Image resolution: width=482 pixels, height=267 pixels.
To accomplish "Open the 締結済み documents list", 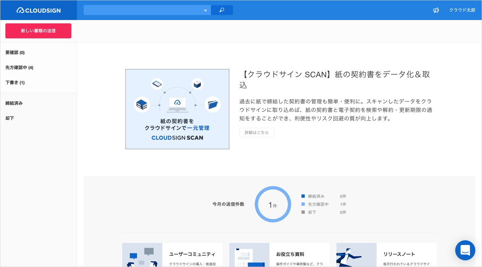I will [14, 103].
